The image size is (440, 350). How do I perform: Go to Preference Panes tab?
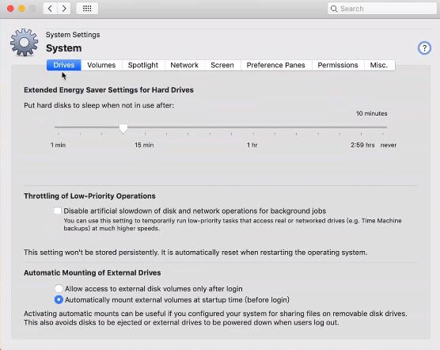pos(276,65)
